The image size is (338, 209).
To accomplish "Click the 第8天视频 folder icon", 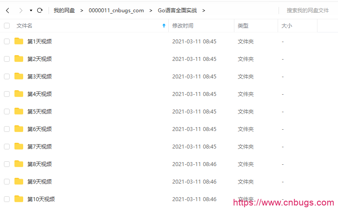I will (19, 164).
